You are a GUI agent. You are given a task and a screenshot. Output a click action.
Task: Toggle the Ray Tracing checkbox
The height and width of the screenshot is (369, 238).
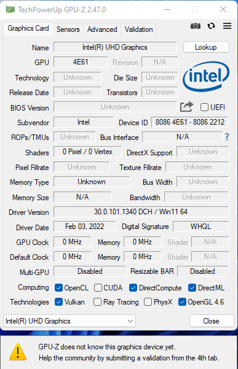coord(97,302)
